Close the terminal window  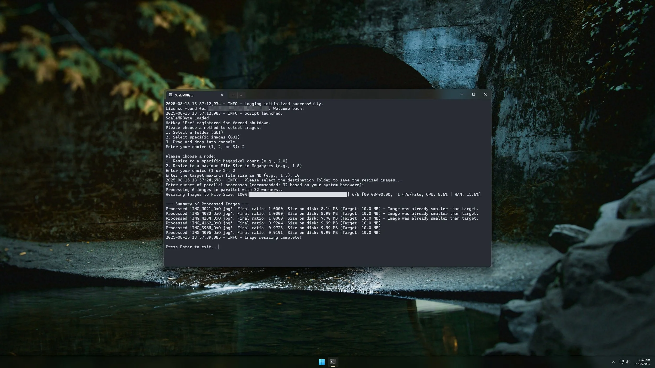pos(485,94)
